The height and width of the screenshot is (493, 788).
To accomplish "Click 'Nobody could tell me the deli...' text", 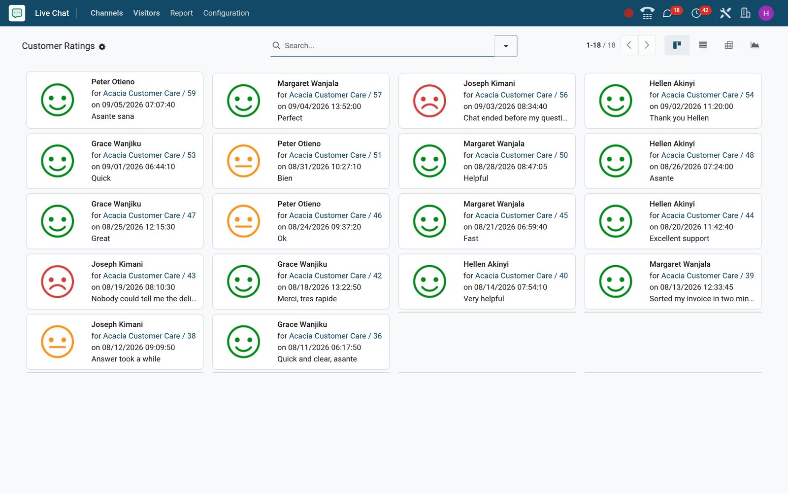I will pos(144,298).
